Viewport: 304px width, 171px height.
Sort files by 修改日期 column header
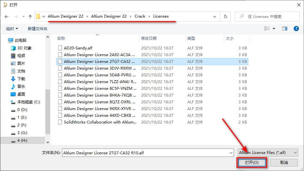149,38
